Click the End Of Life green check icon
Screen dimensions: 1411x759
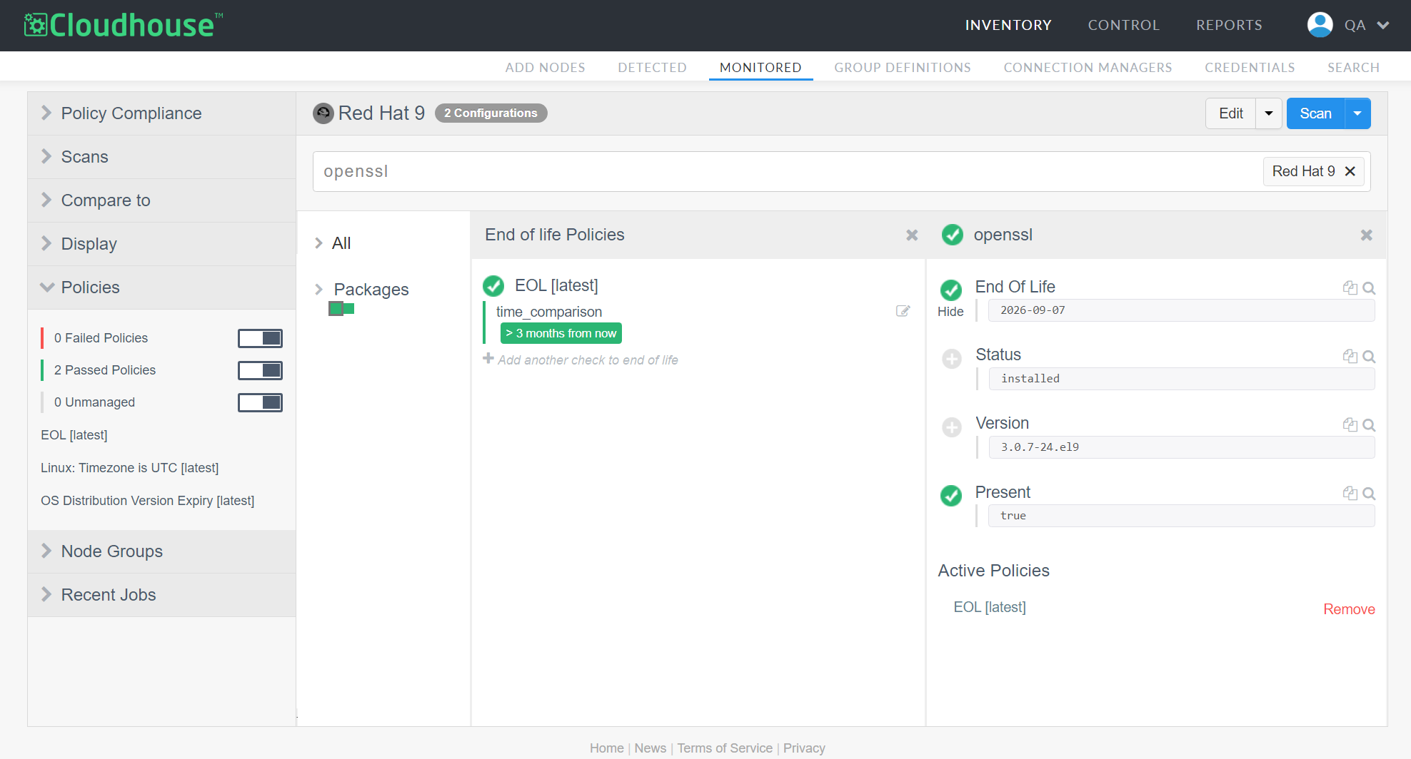[x=951, y=290]
